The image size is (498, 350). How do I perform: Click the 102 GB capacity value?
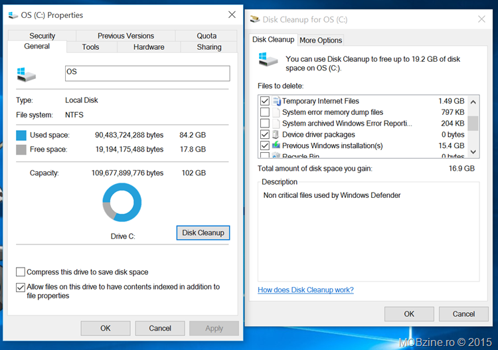[194, 173]
